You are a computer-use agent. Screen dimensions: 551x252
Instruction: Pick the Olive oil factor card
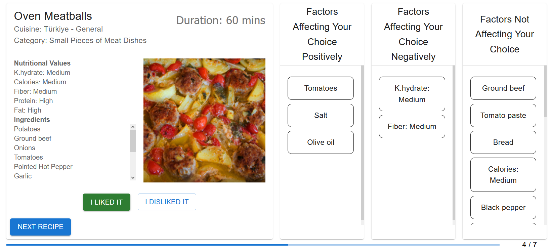click(321, 142)
